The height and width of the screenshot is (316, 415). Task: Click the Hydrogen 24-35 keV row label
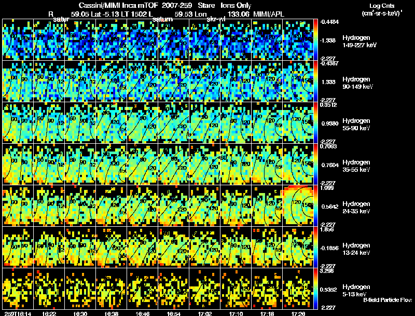point(356,208)
